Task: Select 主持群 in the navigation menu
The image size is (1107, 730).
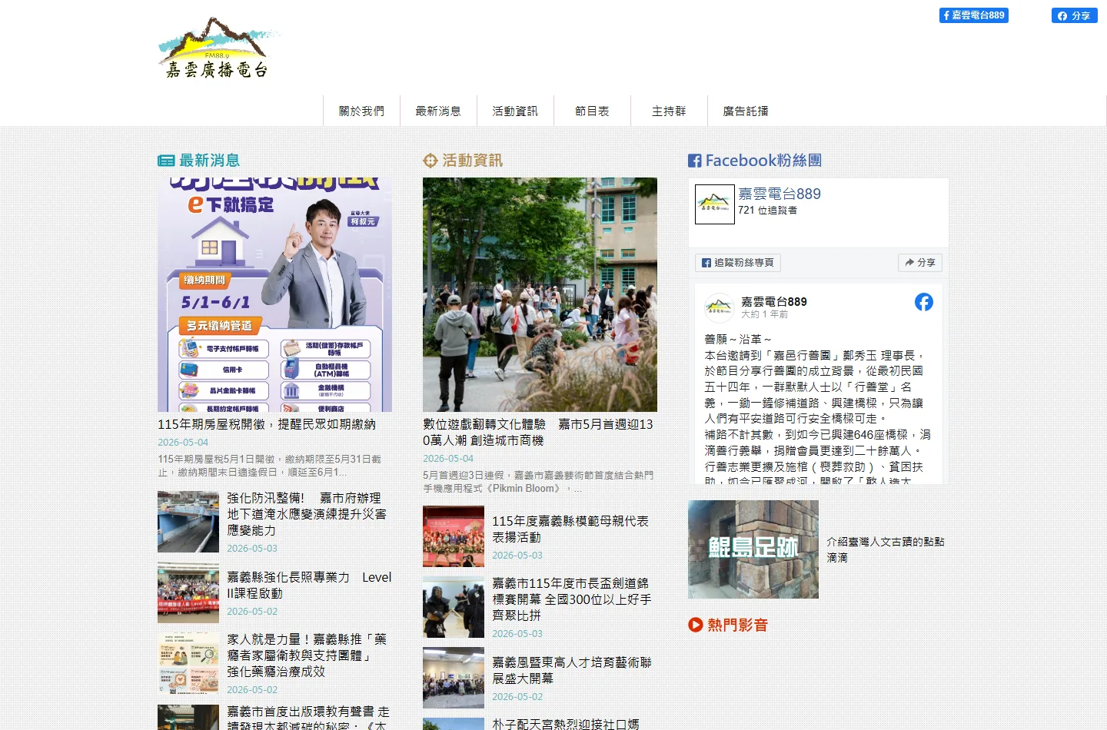Action: pos(669,111)
